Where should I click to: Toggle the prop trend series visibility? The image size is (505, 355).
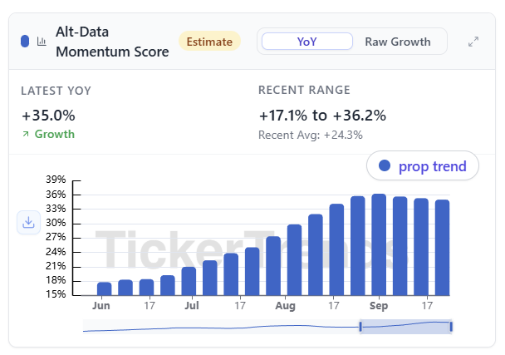423,166
